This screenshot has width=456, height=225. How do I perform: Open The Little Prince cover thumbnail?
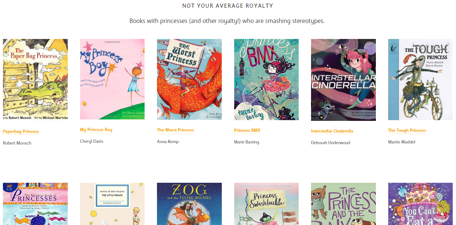coord(112,204)
